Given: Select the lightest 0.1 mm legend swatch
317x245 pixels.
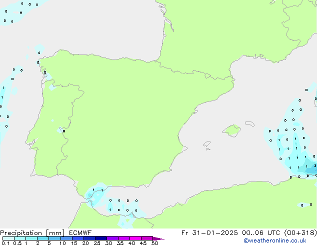Looking at the screenshot, I should (x=8, y=238).
